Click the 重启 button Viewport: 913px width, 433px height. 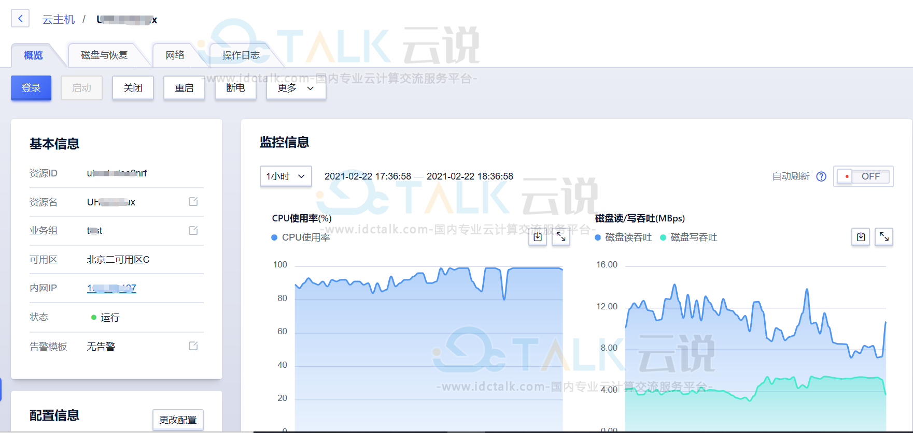184,88
